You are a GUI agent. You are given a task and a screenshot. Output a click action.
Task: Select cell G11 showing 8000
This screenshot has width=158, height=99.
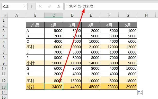point(128,74)
